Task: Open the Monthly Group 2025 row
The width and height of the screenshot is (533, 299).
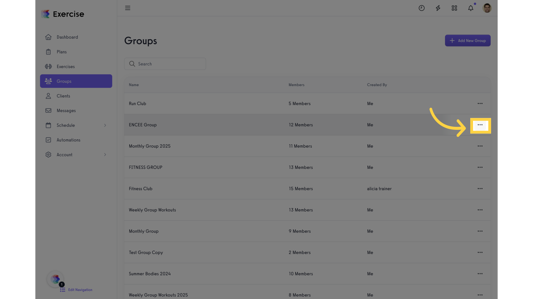Action: point(307,146)
